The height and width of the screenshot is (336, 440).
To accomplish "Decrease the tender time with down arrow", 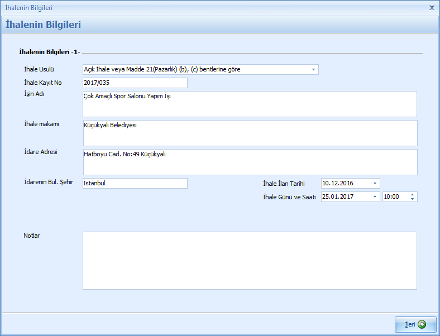I will [x=412, y=199].
